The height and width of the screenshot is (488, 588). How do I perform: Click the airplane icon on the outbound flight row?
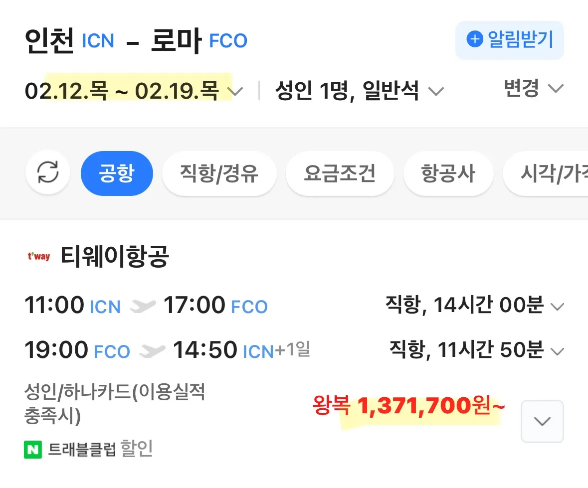144,305
